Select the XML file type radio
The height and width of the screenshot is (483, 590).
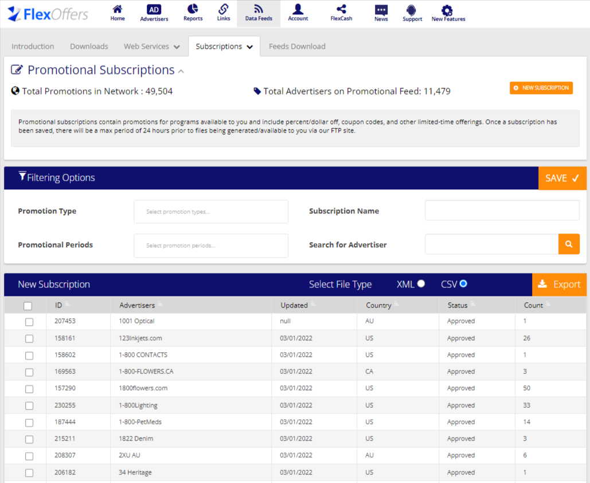click(x=421, y=283)
